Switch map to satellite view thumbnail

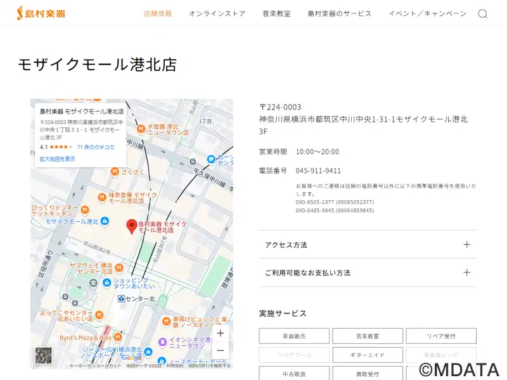tap(43, 355)
